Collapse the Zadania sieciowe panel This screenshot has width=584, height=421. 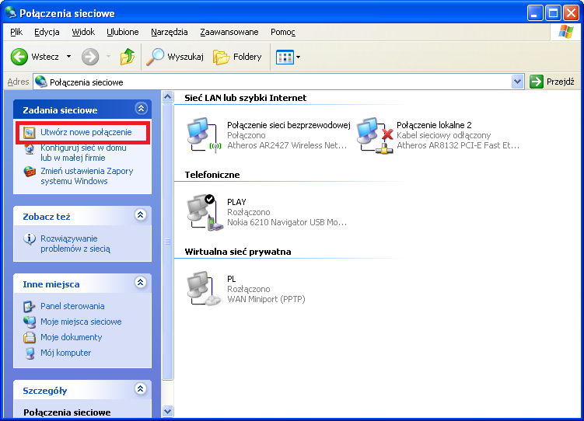click(141, 109)
